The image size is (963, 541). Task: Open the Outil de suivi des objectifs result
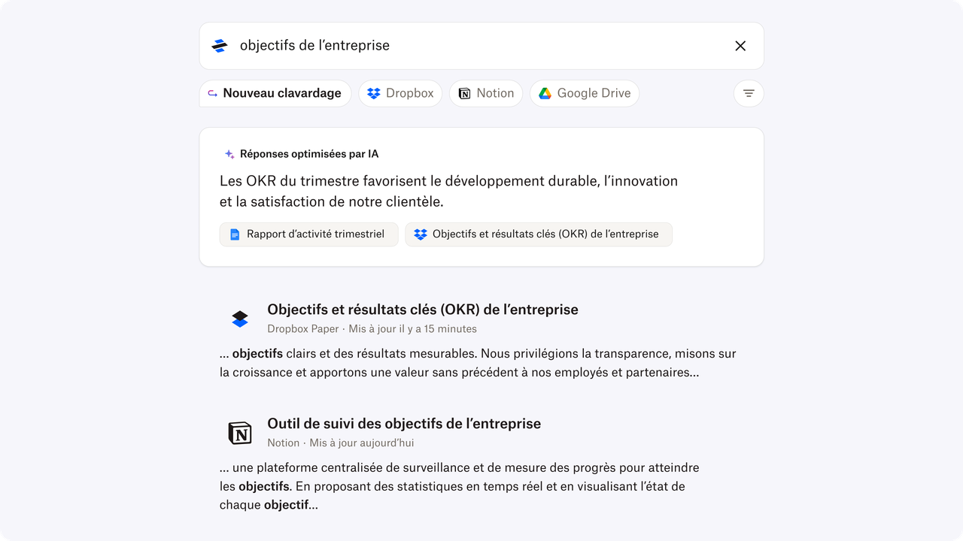(x=404, y=423)
